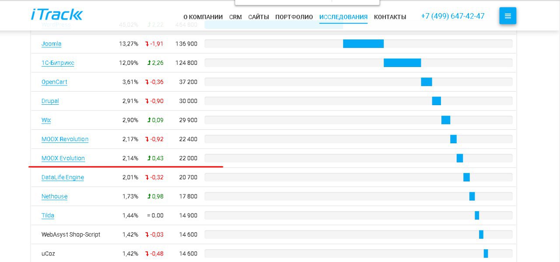Screen dimensions: 560x262
Task: Click Joomla's 13,27% share value
Action: [x=129, y=44]
